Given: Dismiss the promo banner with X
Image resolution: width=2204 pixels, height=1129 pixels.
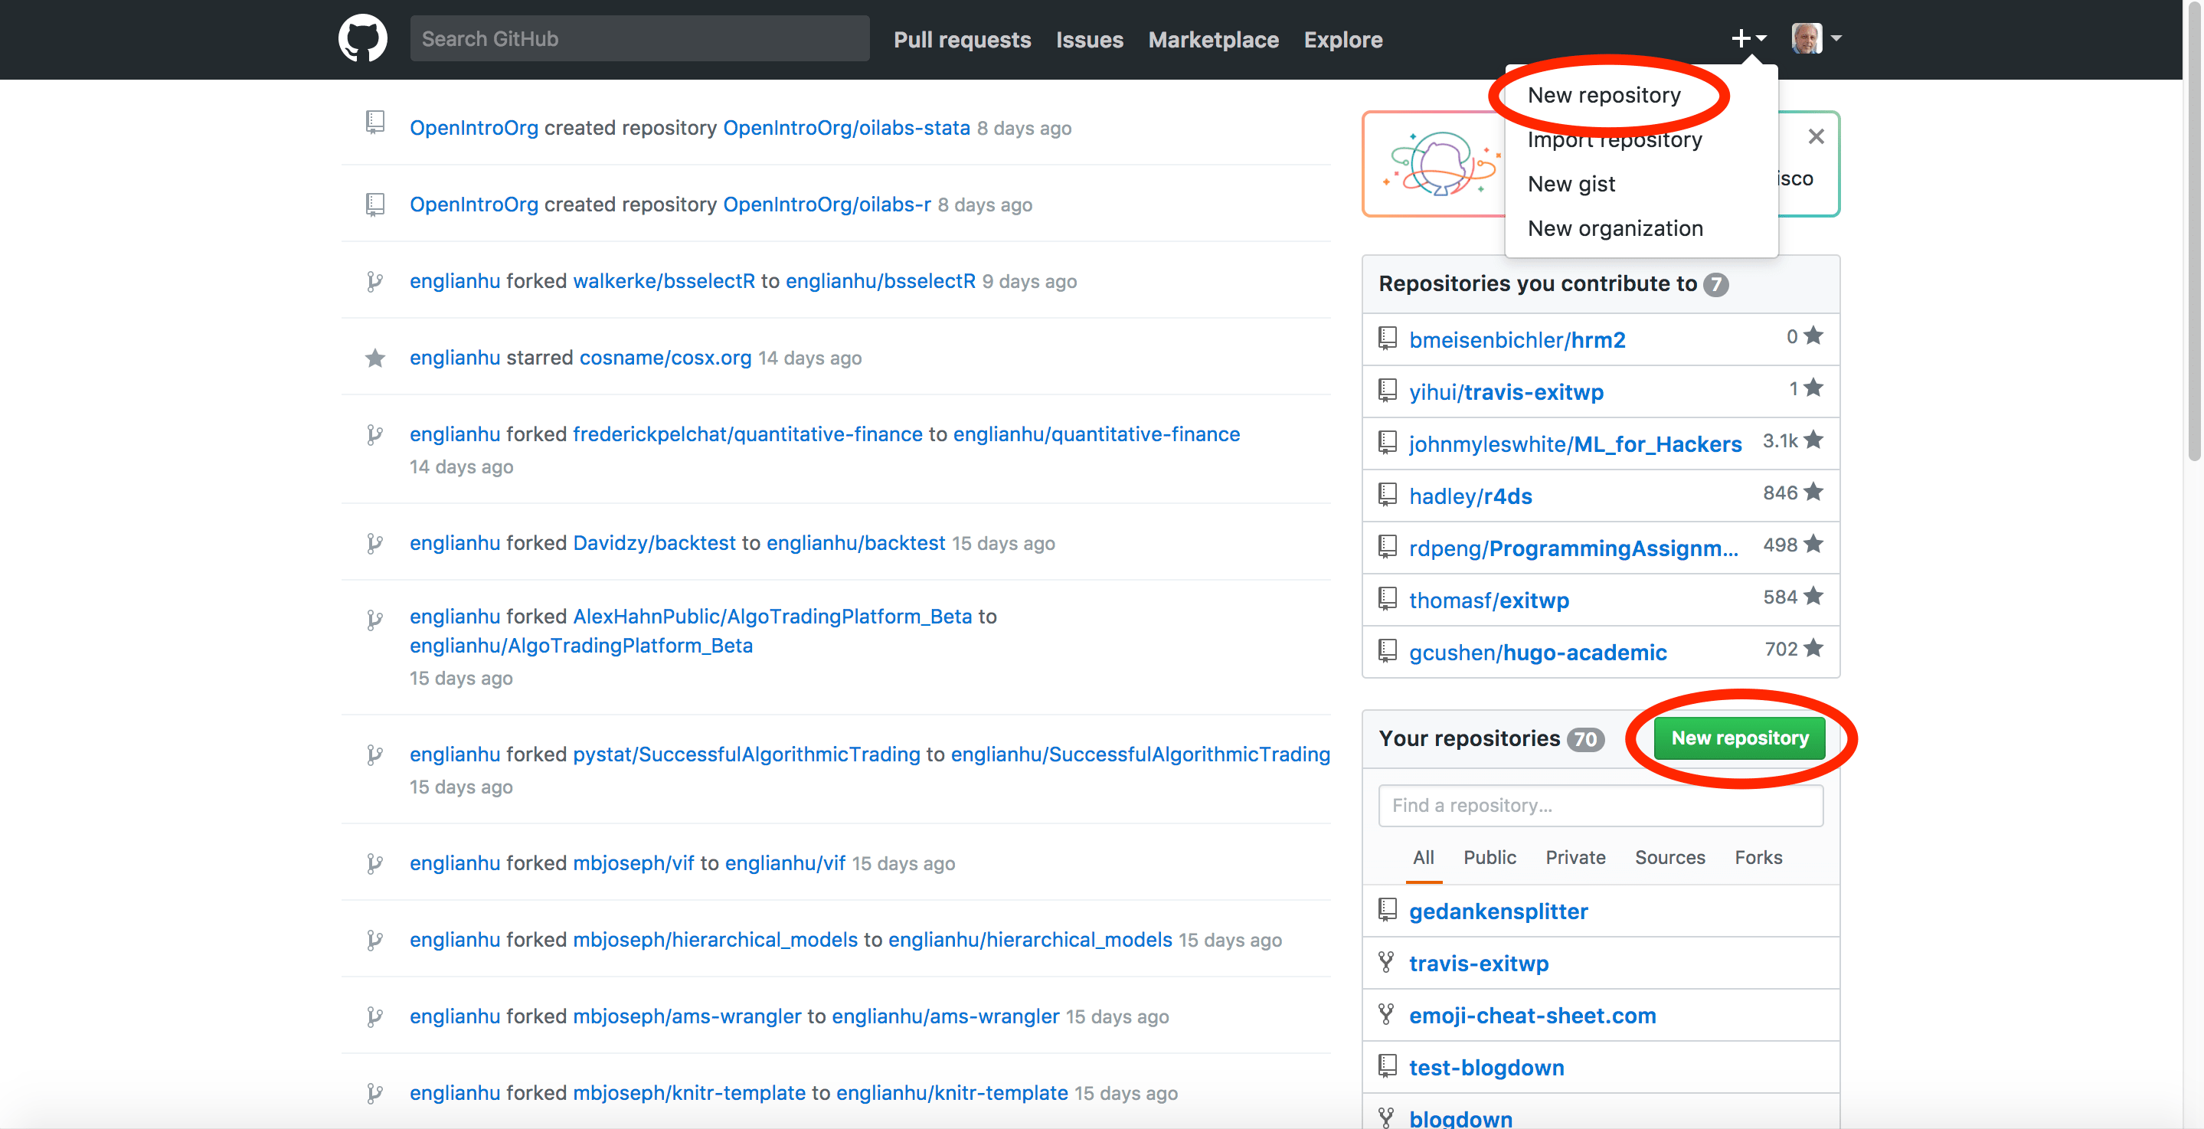Looking at the screenshot, I should 1816,136.
